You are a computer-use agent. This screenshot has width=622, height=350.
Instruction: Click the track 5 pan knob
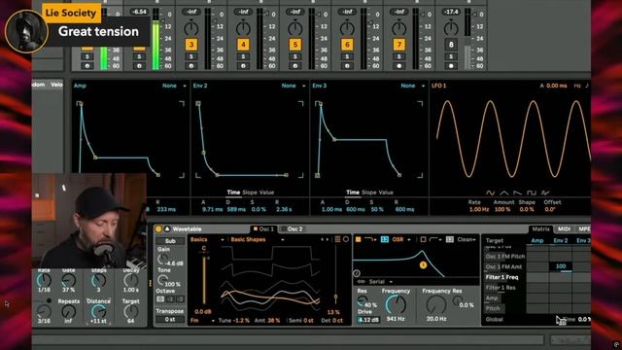294,28
